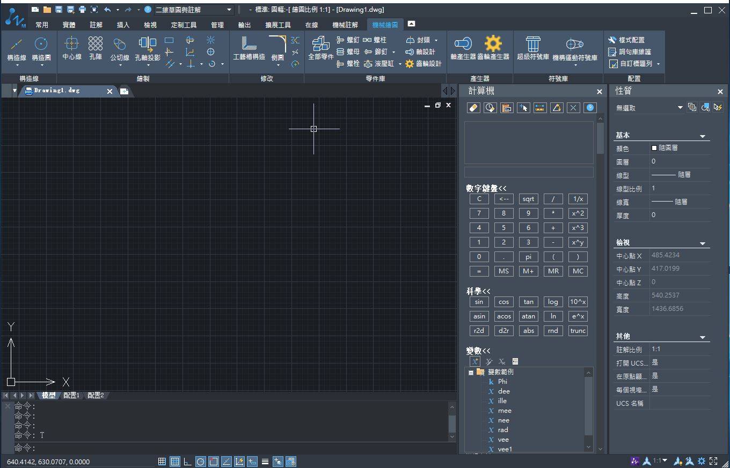This screenshot has height=468, width=730.
Task: Collapse the 其他 properties section
Action: pyautogui.click(x=703, y=337)
